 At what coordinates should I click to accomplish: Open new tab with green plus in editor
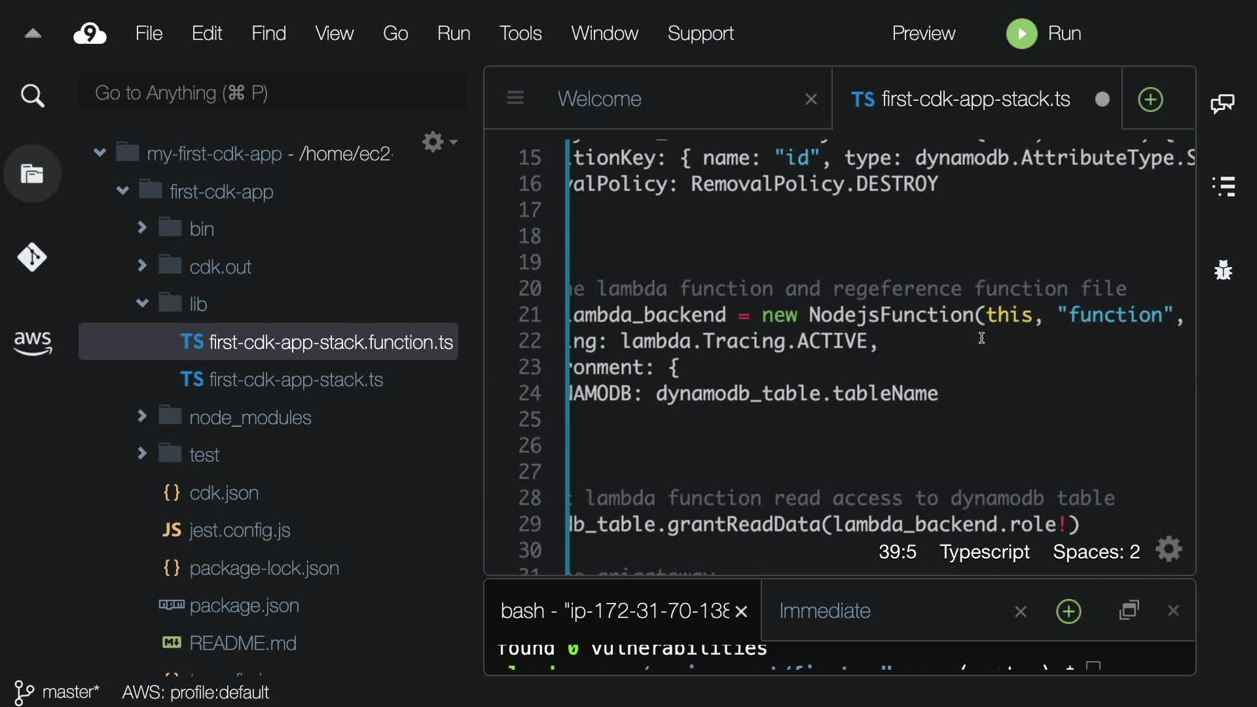point(1150,100)
